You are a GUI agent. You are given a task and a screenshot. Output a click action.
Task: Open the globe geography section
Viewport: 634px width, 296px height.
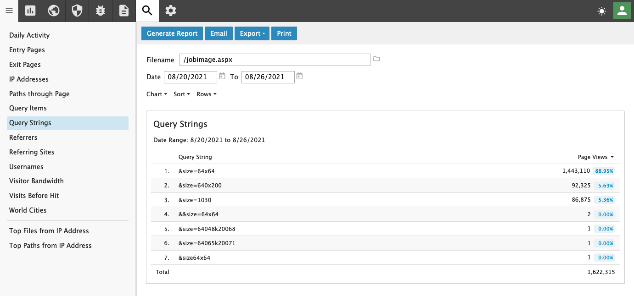coord(54,11)
